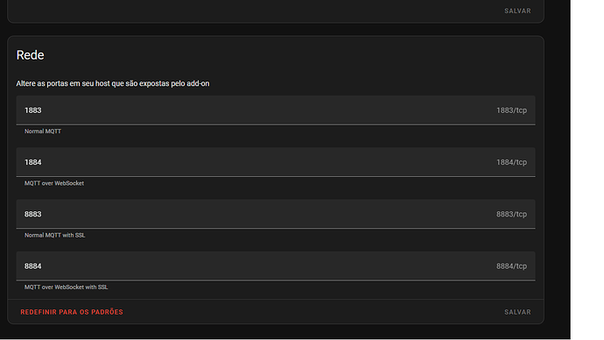Click the 1883/tcp suffix label
The width and height of the screenshot is (604, 340).
pyautogui.click(x=511, y=110)
